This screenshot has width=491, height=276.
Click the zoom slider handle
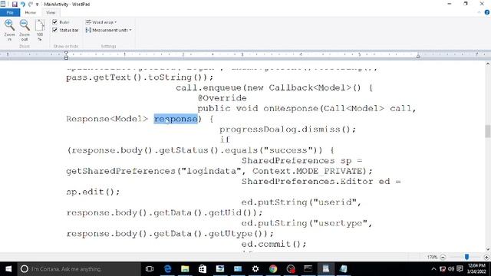tap(466, 257)
